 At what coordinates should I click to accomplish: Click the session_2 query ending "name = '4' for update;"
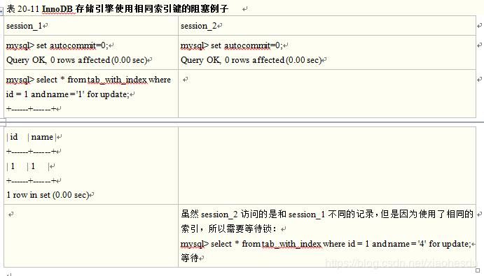326,244
